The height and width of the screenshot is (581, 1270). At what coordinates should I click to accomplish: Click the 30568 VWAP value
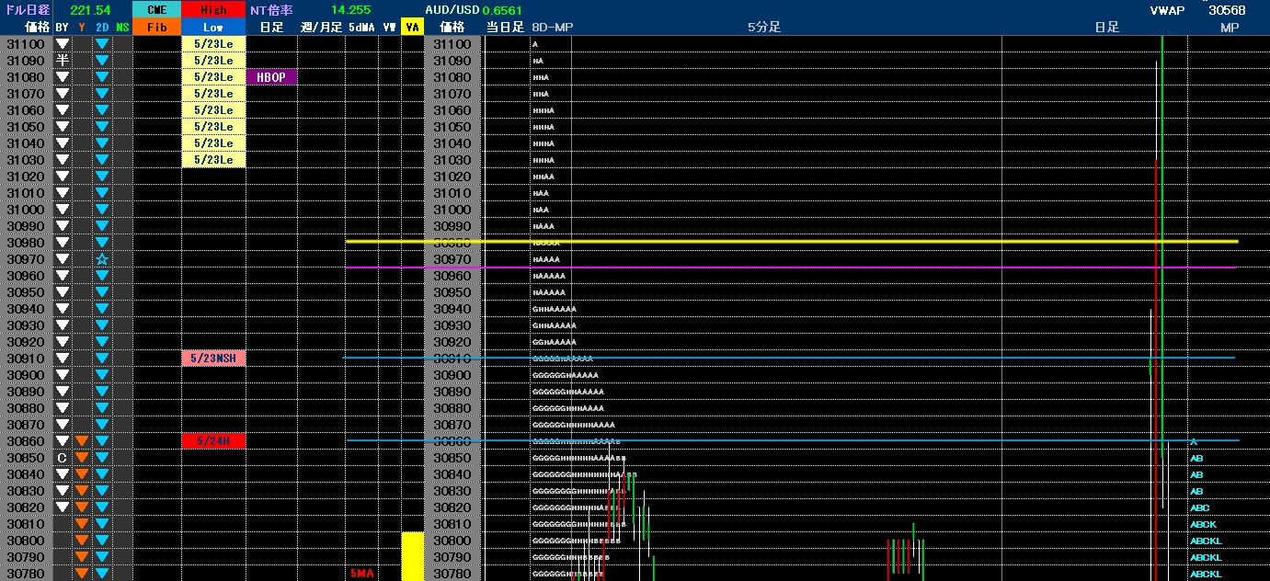pos(1227,10)
